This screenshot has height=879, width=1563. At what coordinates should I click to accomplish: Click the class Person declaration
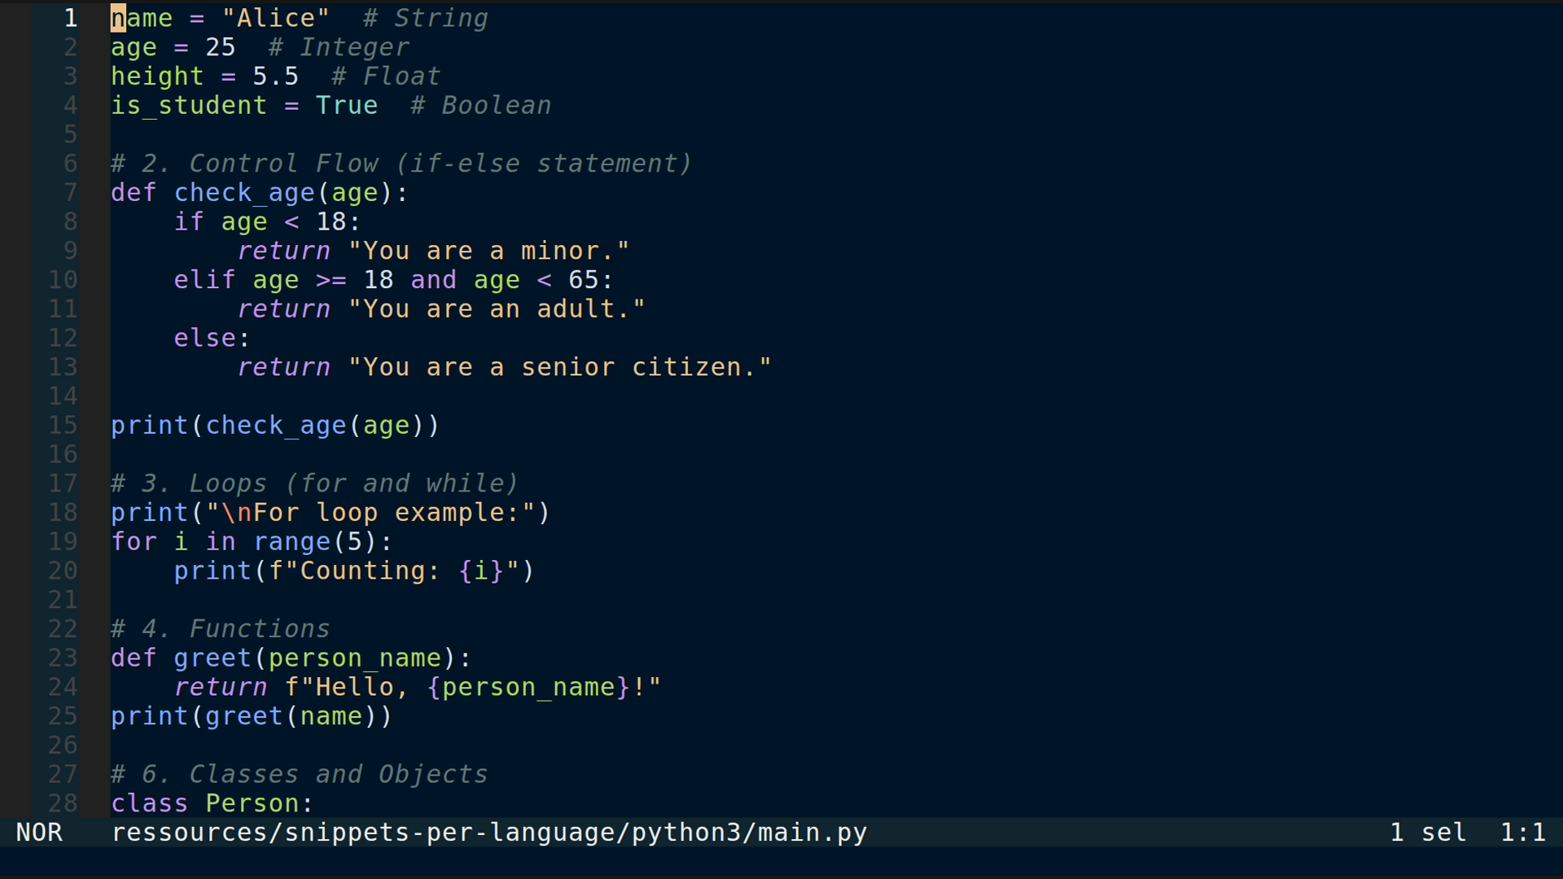point(212,803)
